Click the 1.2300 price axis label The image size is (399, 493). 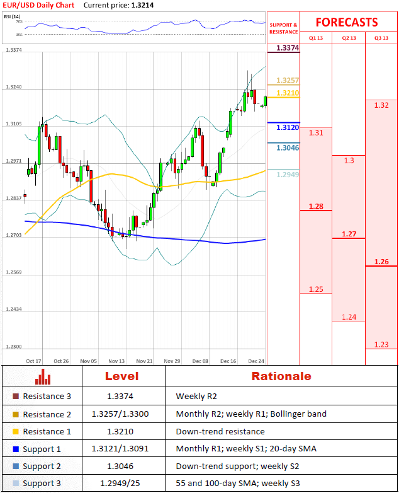(14, 347)
